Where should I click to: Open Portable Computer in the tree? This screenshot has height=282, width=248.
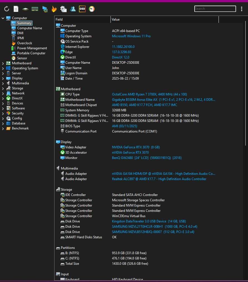(28, 53)
